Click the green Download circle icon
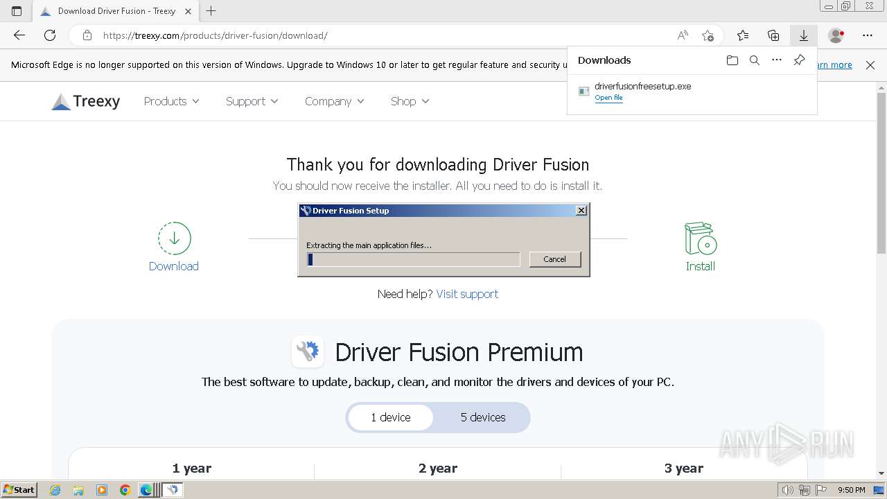Viewport: 887px width, 499px height. [x=174, y=238]
